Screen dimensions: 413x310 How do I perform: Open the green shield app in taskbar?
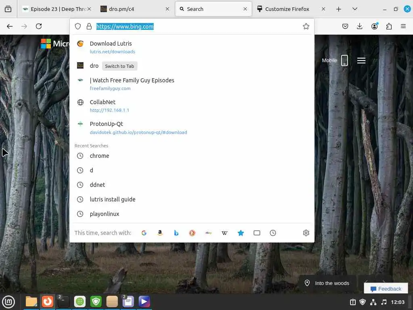pos(96,302)
